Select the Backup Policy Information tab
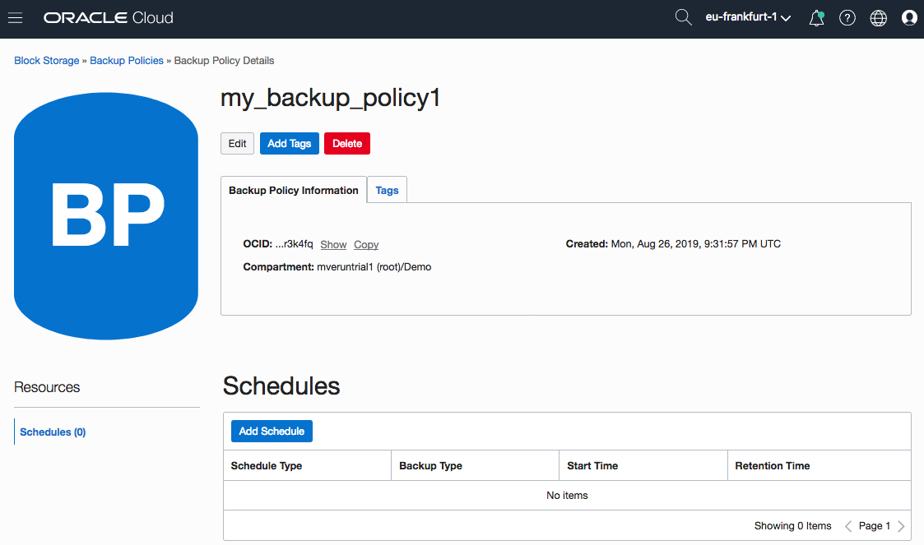Screen dimensions: 924x545 (x=294, y=190)
